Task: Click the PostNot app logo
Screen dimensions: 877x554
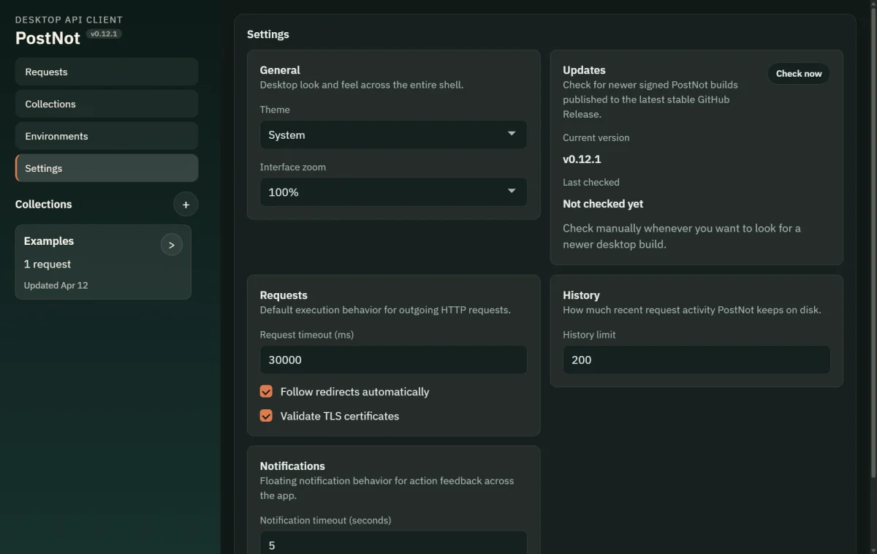Action: pos(47,38)
